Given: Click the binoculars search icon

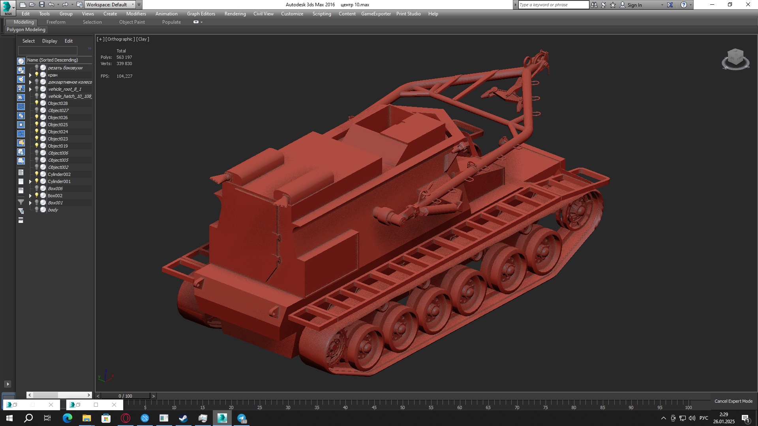Looking at the screenshot, I should [x=594, y=5].
